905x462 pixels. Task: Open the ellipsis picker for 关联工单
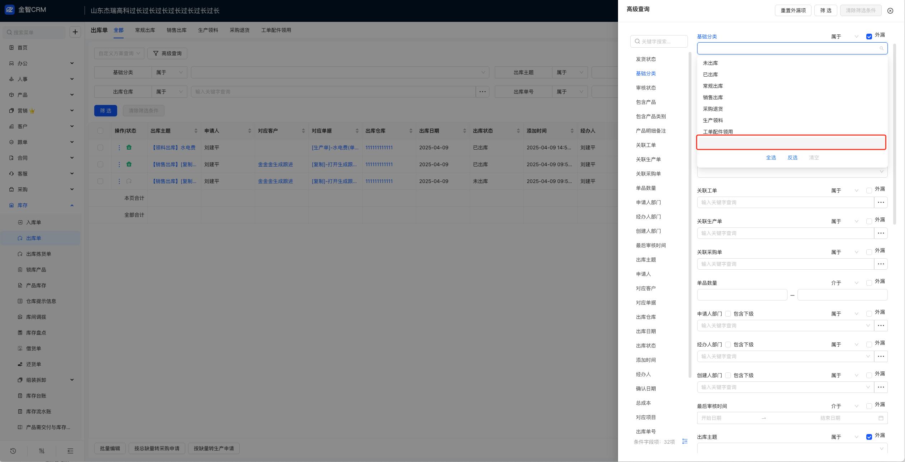coord(881,202)
